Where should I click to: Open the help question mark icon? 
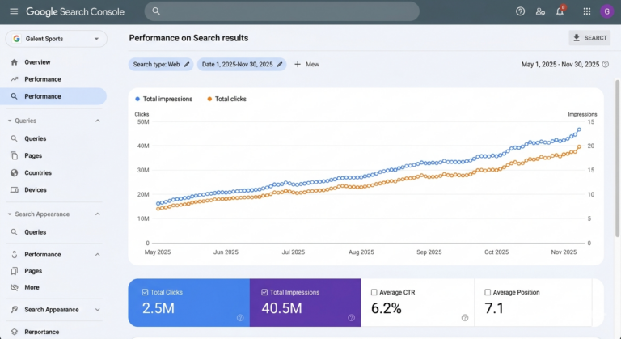coord(521,11)
